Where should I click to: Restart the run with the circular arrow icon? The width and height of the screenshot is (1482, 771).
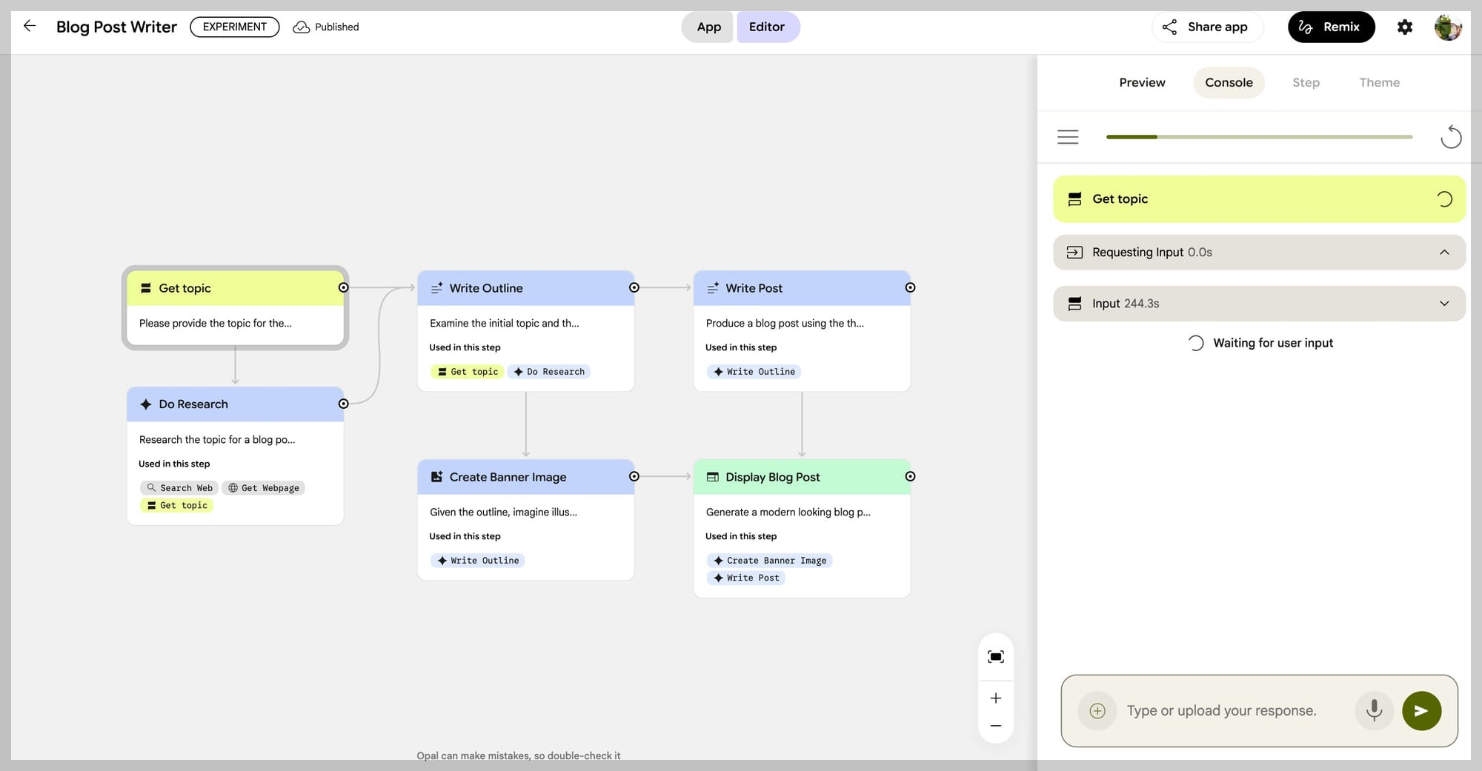tap(1451, 137)
